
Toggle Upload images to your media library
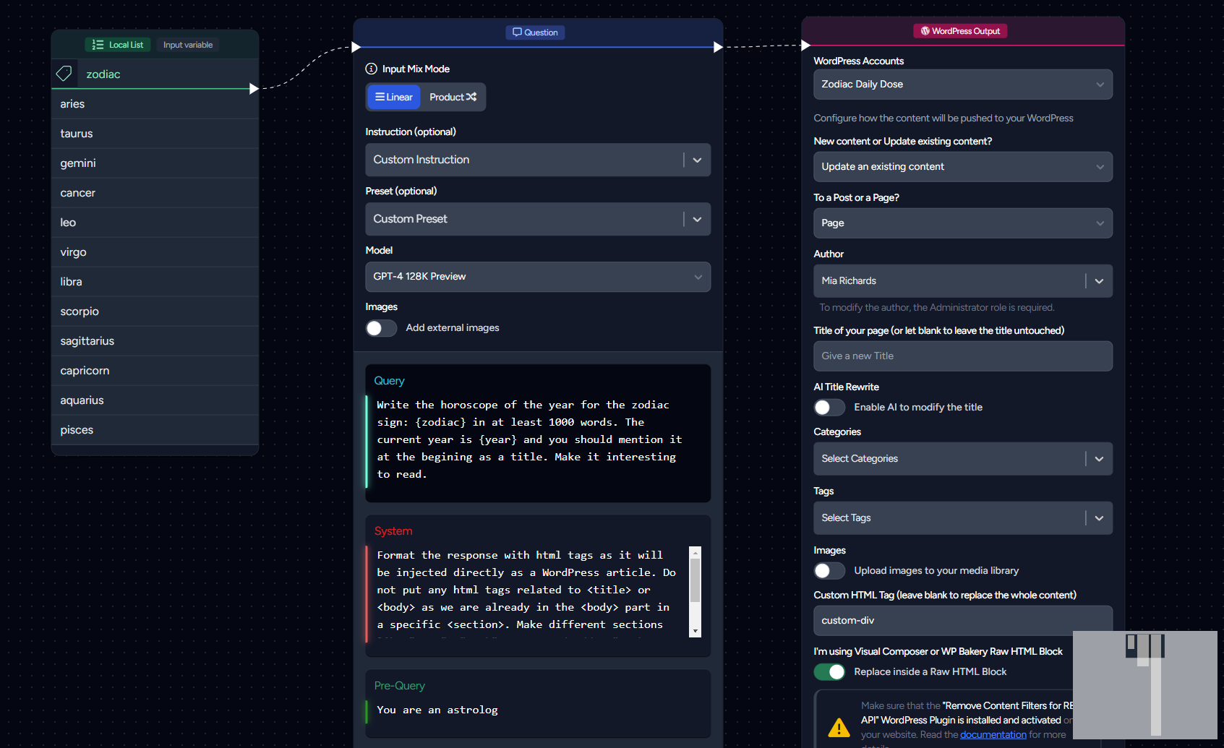(x=829, y=571)
